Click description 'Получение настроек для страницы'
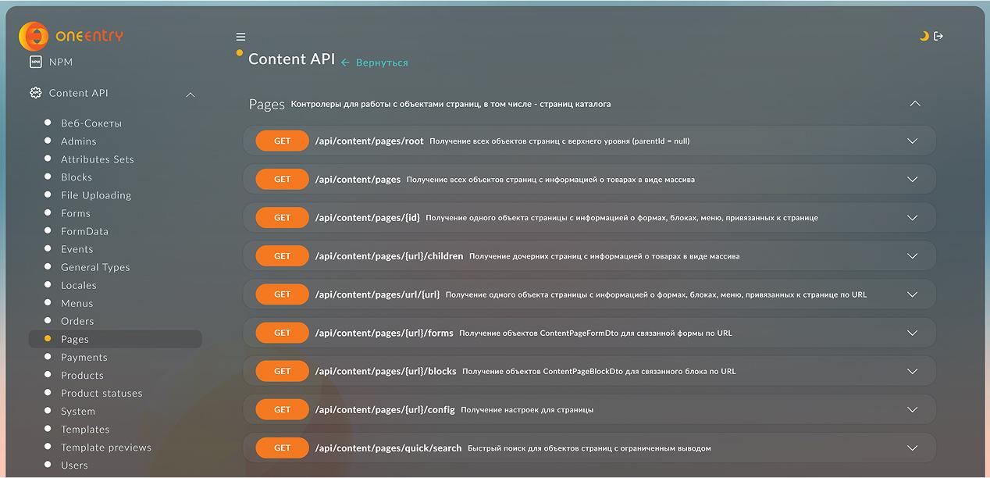The width and height of the screenshot is (990, 478). (x=527, y=410)
